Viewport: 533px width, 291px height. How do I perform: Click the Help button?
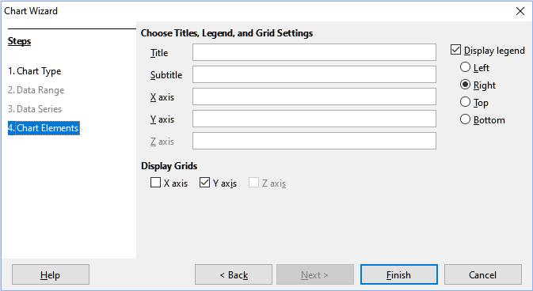click(x=51, y=274)
